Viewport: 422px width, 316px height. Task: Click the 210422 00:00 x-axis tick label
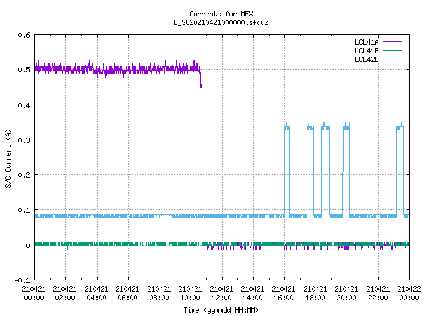[409, 294]
